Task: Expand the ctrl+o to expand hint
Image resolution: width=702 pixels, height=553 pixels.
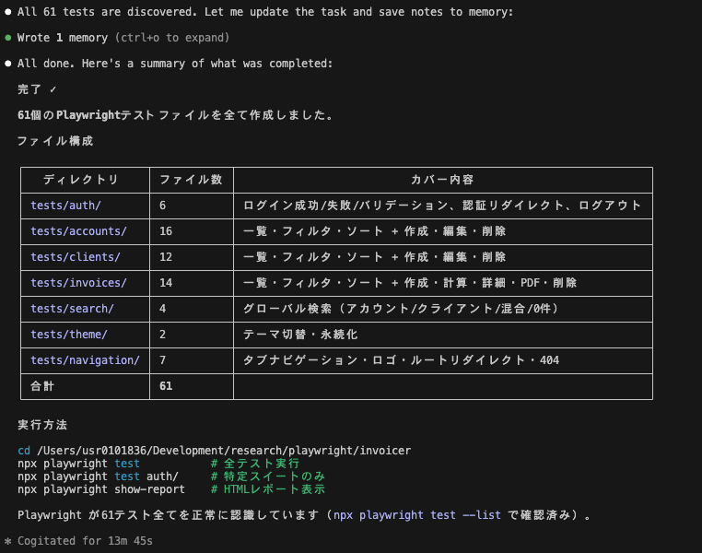Action: pyautogui.click(x=172, y=38)
